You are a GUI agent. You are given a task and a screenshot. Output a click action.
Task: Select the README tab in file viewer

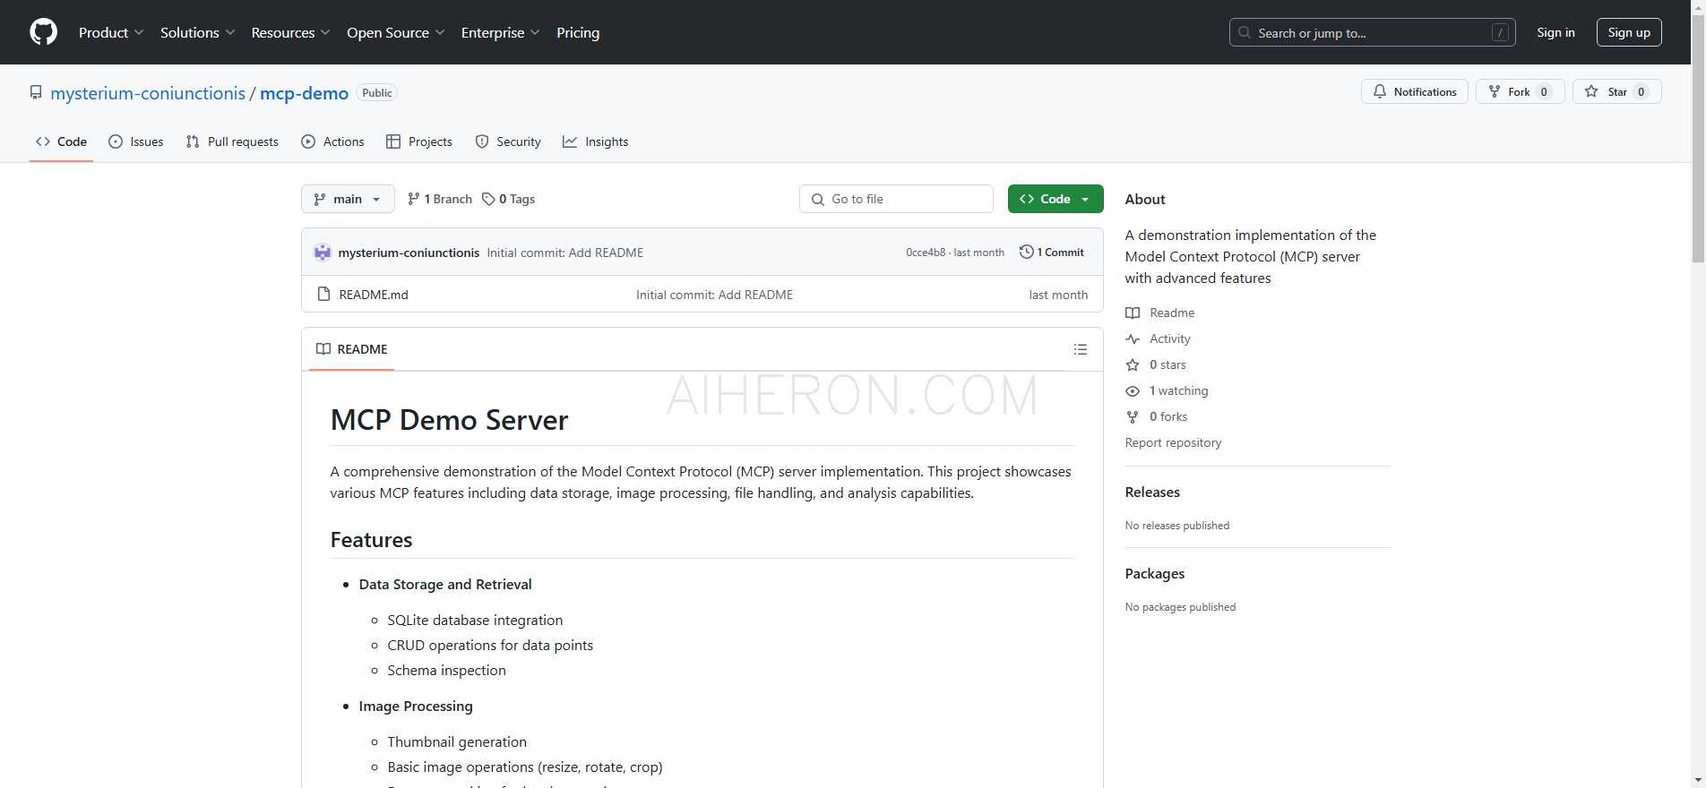tap(352, 349)
